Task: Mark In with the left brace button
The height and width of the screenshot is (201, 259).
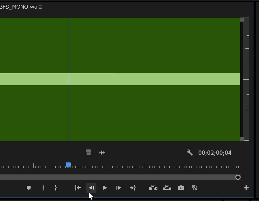Action: coord(44,188)
